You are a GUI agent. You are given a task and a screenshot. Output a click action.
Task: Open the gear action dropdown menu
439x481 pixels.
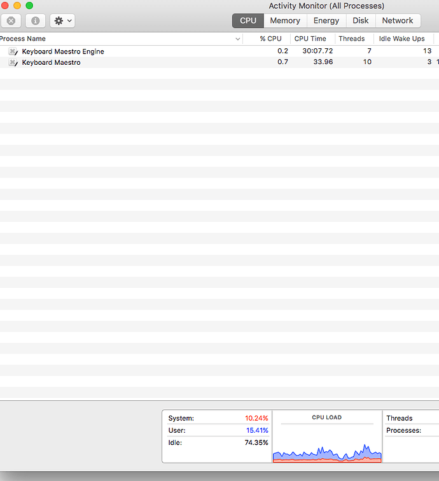point(62,21)
